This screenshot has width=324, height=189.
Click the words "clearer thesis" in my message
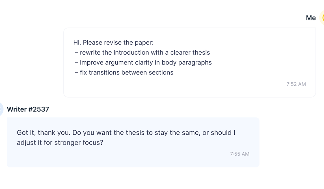point(190,53)
